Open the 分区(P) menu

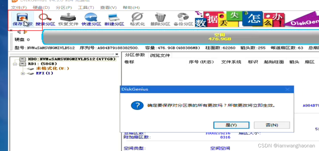[64, 8]
